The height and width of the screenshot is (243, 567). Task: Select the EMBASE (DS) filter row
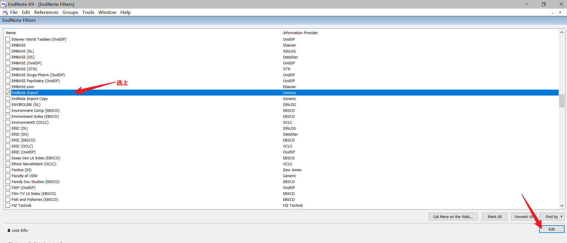pyautogui.click(x=281, y=57)
